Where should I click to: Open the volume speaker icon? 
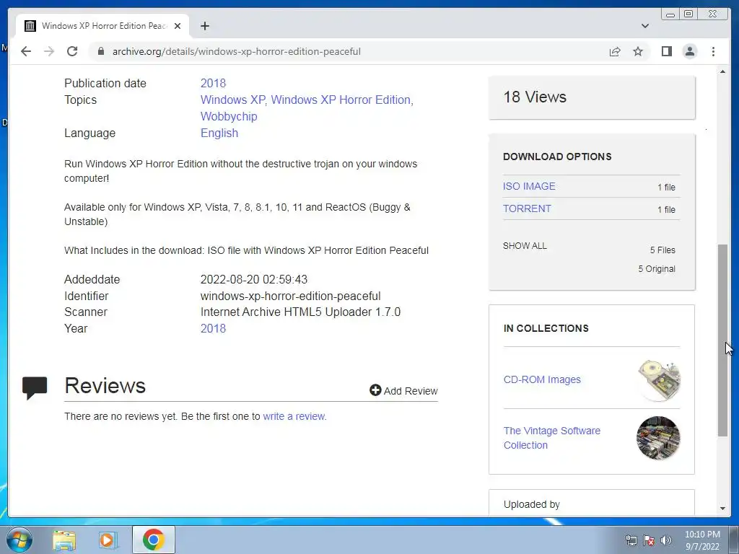(666, 540)
